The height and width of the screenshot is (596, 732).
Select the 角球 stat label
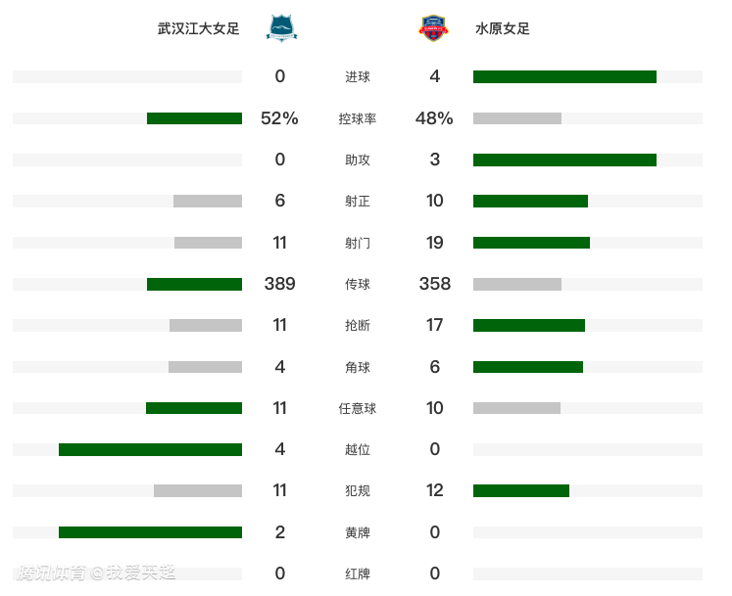[x=358, y=367]
